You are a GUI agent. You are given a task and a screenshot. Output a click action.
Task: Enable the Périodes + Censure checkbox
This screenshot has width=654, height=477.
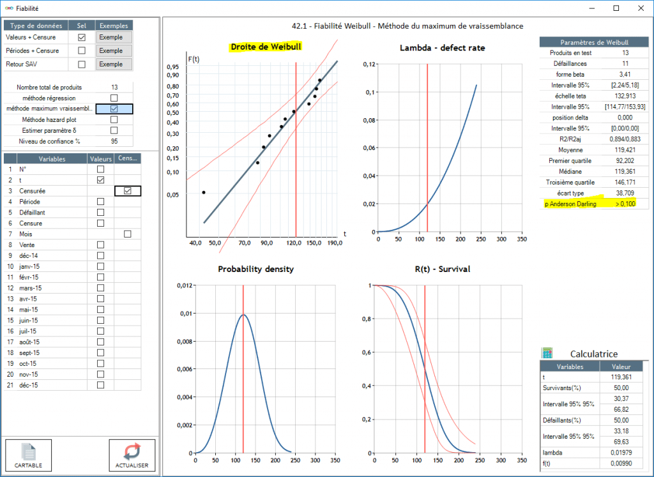[82, 50]
